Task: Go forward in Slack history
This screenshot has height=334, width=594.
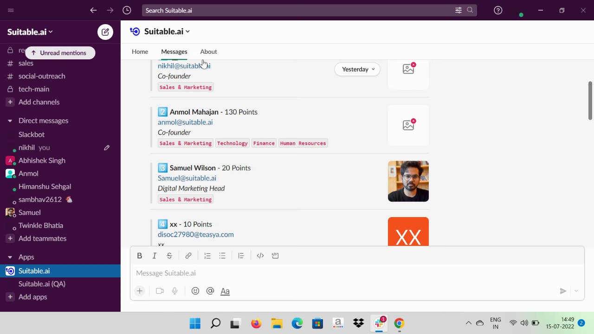Action: 110,10
